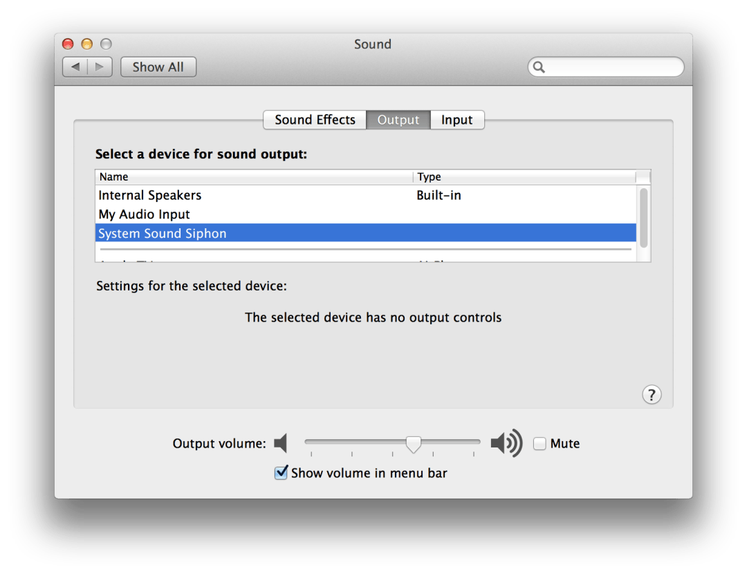Image resolution: width=747 pixels, height=574 pixels.
Task: Select Internal Speakers output device
Action: (365, 195)
